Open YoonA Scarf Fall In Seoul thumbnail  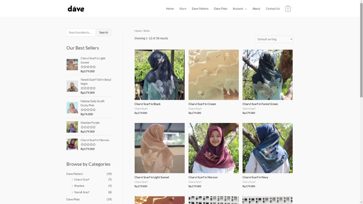72,86
